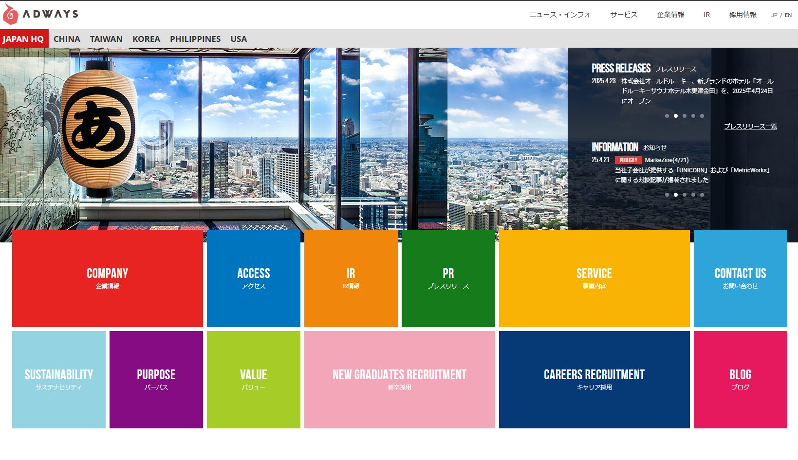Open the CAREERS RECRUITMENT tile
798x460 pixels.
coord(594,380)
